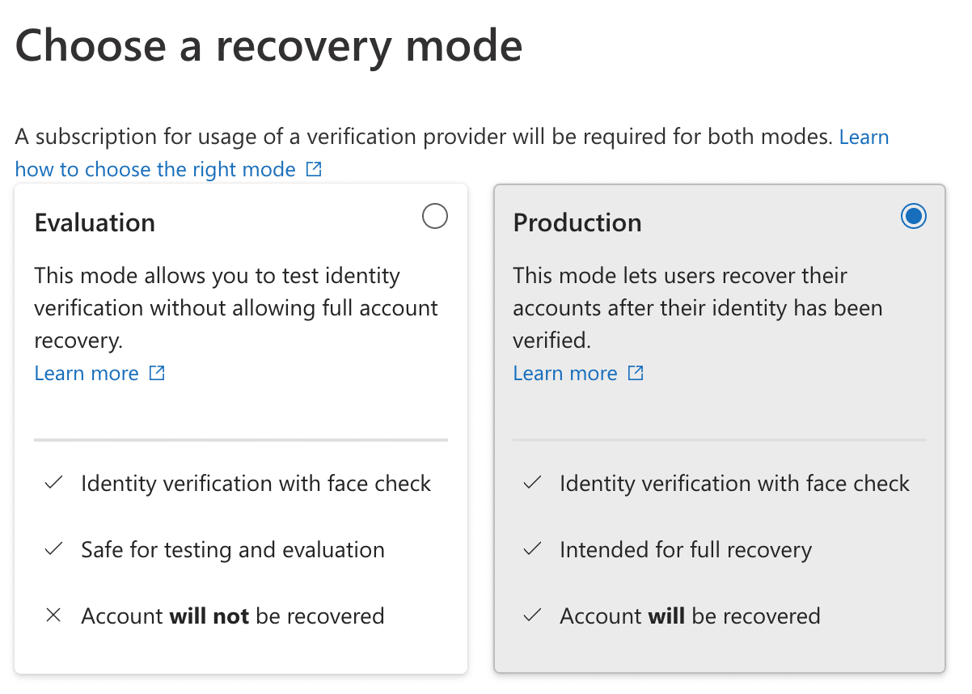The height and width of the screenshot is (694, 972).
Task: Select the Evaluation radio button
Action: coord(435,216)
